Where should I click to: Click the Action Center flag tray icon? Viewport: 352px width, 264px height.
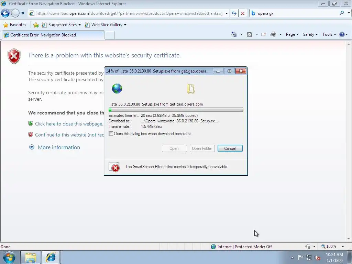pyautogui.click(x=300, y=257)
